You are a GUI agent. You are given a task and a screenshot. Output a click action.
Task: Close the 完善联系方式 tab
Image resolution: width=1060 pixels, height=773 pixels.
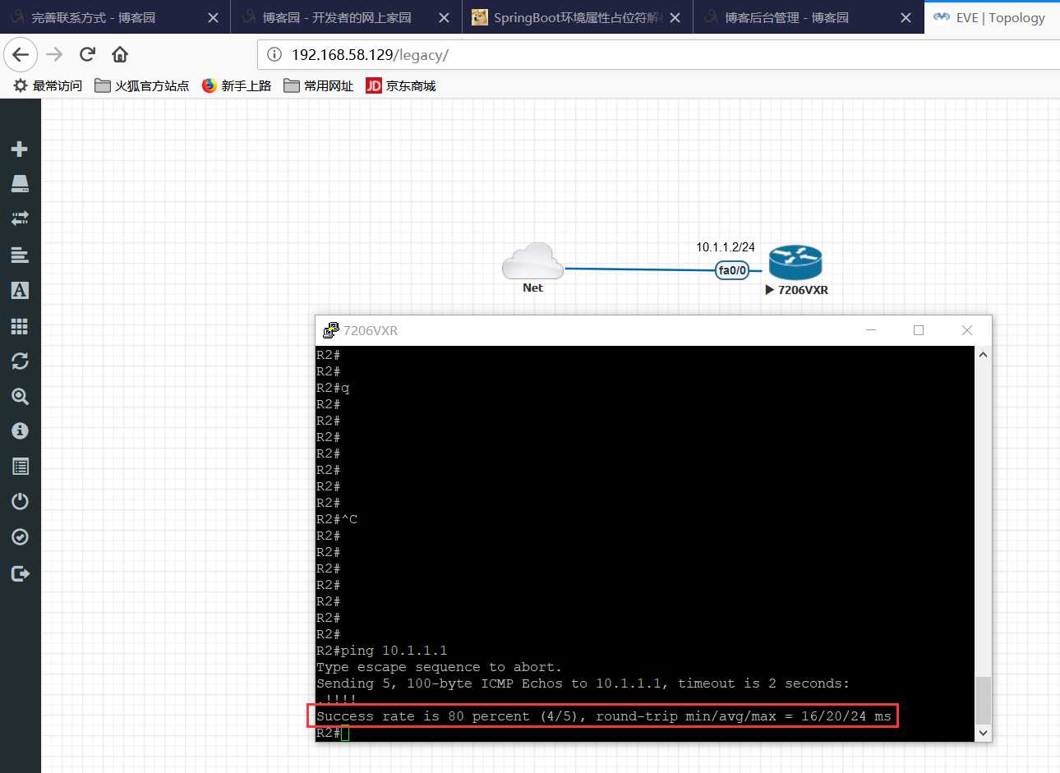tap(213, 18)
